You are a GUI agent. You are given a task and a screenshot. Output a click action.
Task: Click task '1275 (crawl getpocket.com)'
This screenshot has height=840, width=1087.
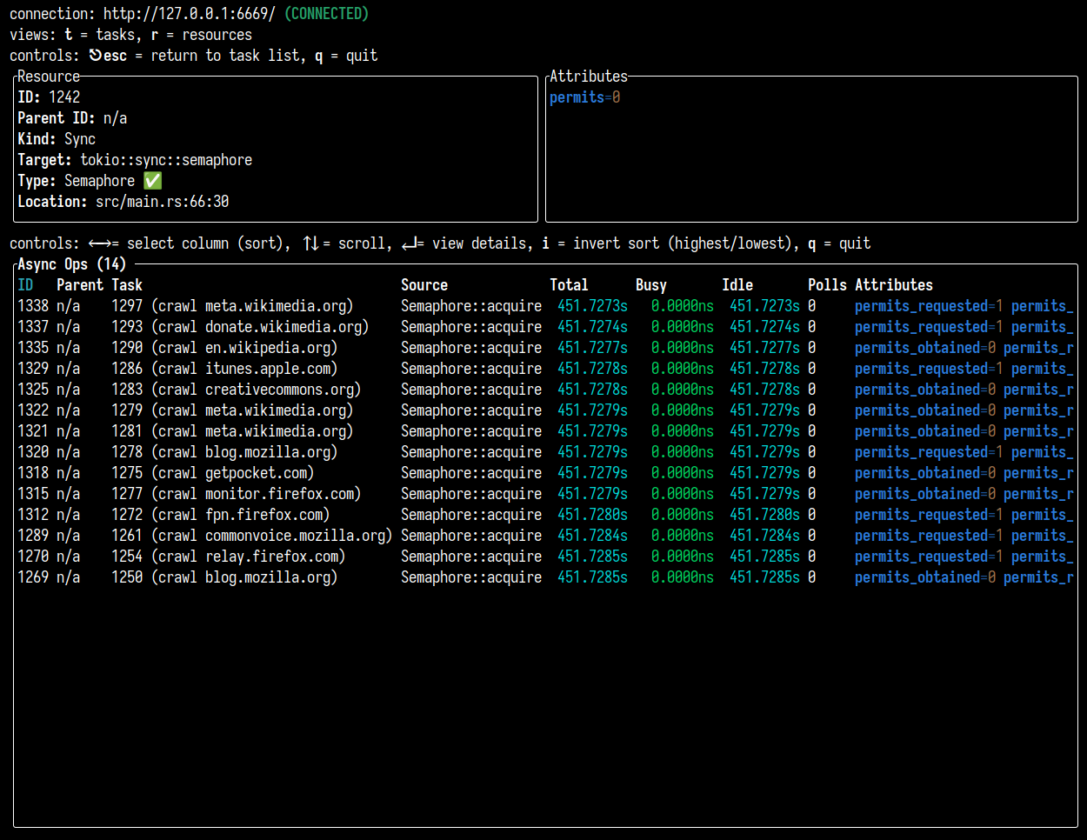pos(213,473)
